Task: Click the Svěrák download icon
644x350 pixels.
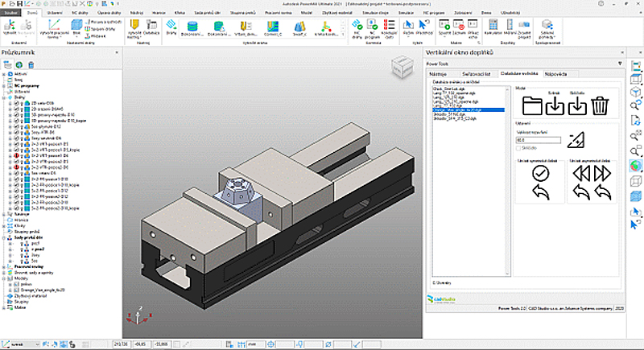Action: point(555,105)
